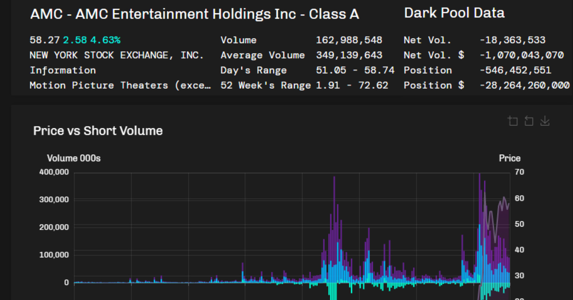Select net volume value -18,363,533

[x=512, y=40]
